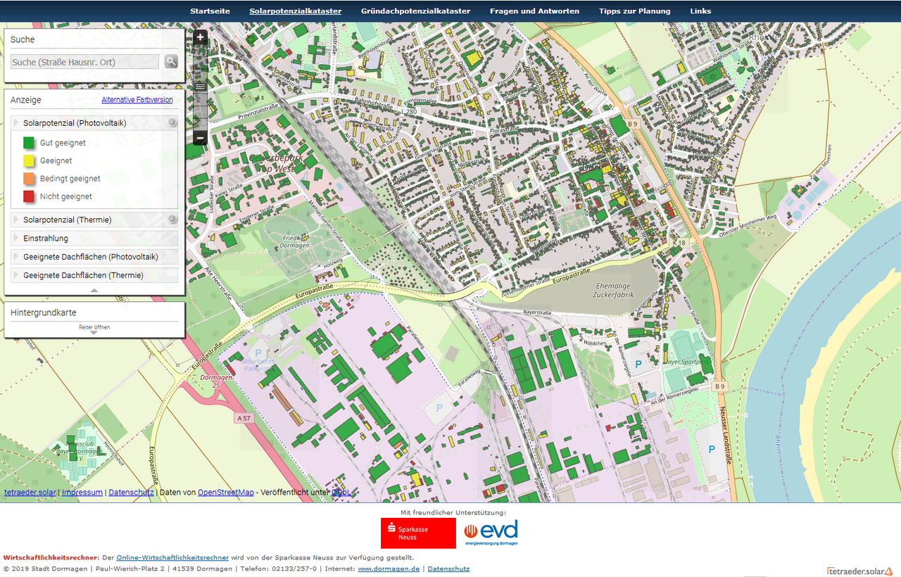Expand Geeignete Dachflächen (Thermie)

click(94, 275)
